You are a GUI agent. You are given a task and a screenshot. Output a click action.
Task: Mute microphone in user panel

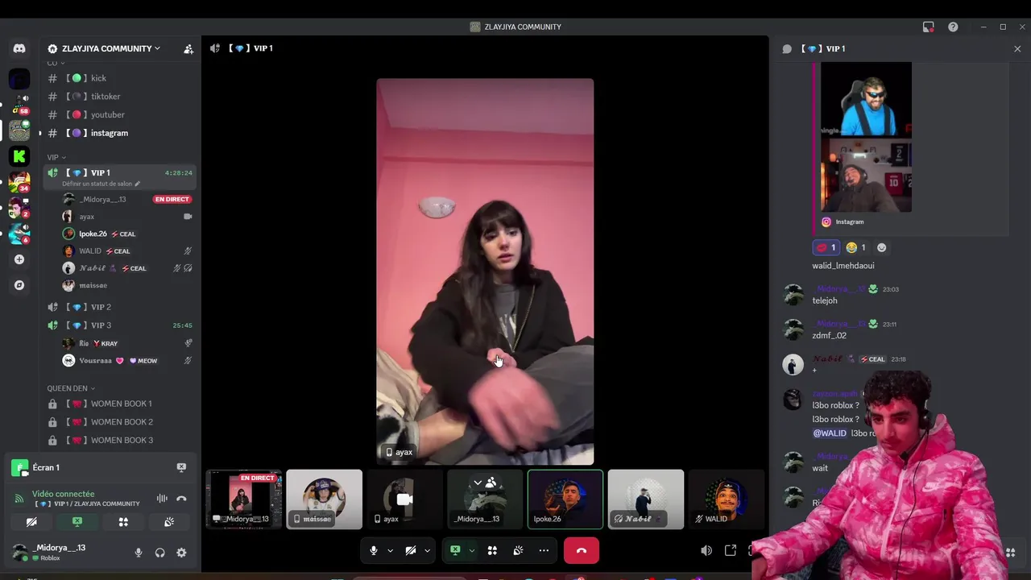pyautogui.click(x=139, y=553)
